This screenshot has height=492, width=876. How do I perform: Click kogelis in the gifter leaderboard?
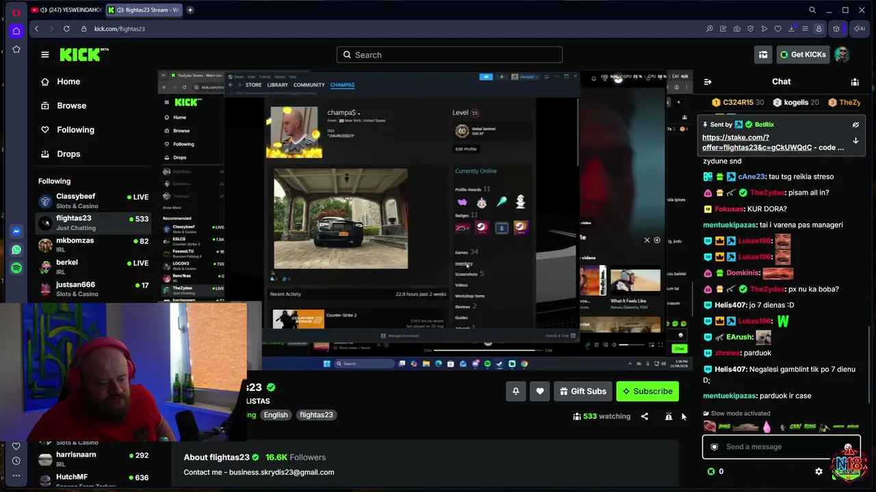[x=796, y=102]
